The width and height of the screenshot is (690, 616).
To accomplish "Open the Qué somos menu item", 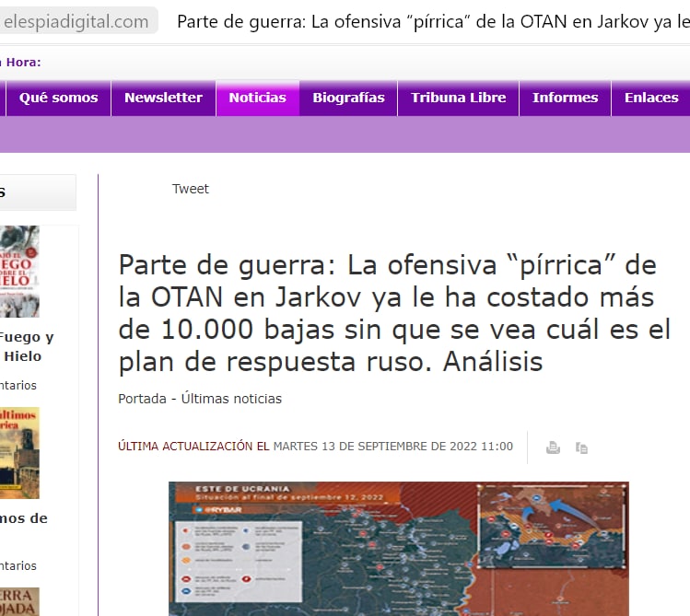I will (59, 98).
